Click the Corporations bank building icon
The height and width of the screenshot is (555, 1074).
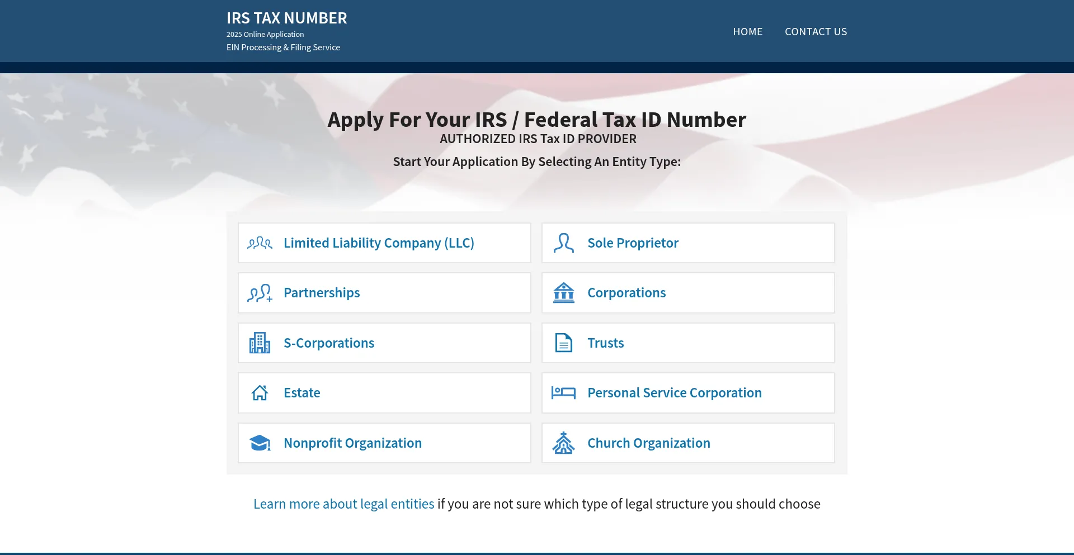point(563,293)
